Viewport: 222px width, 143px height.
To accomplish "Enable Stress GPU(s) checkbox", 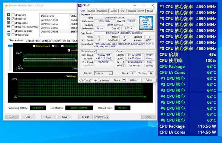I will click(x=13, y=35).
